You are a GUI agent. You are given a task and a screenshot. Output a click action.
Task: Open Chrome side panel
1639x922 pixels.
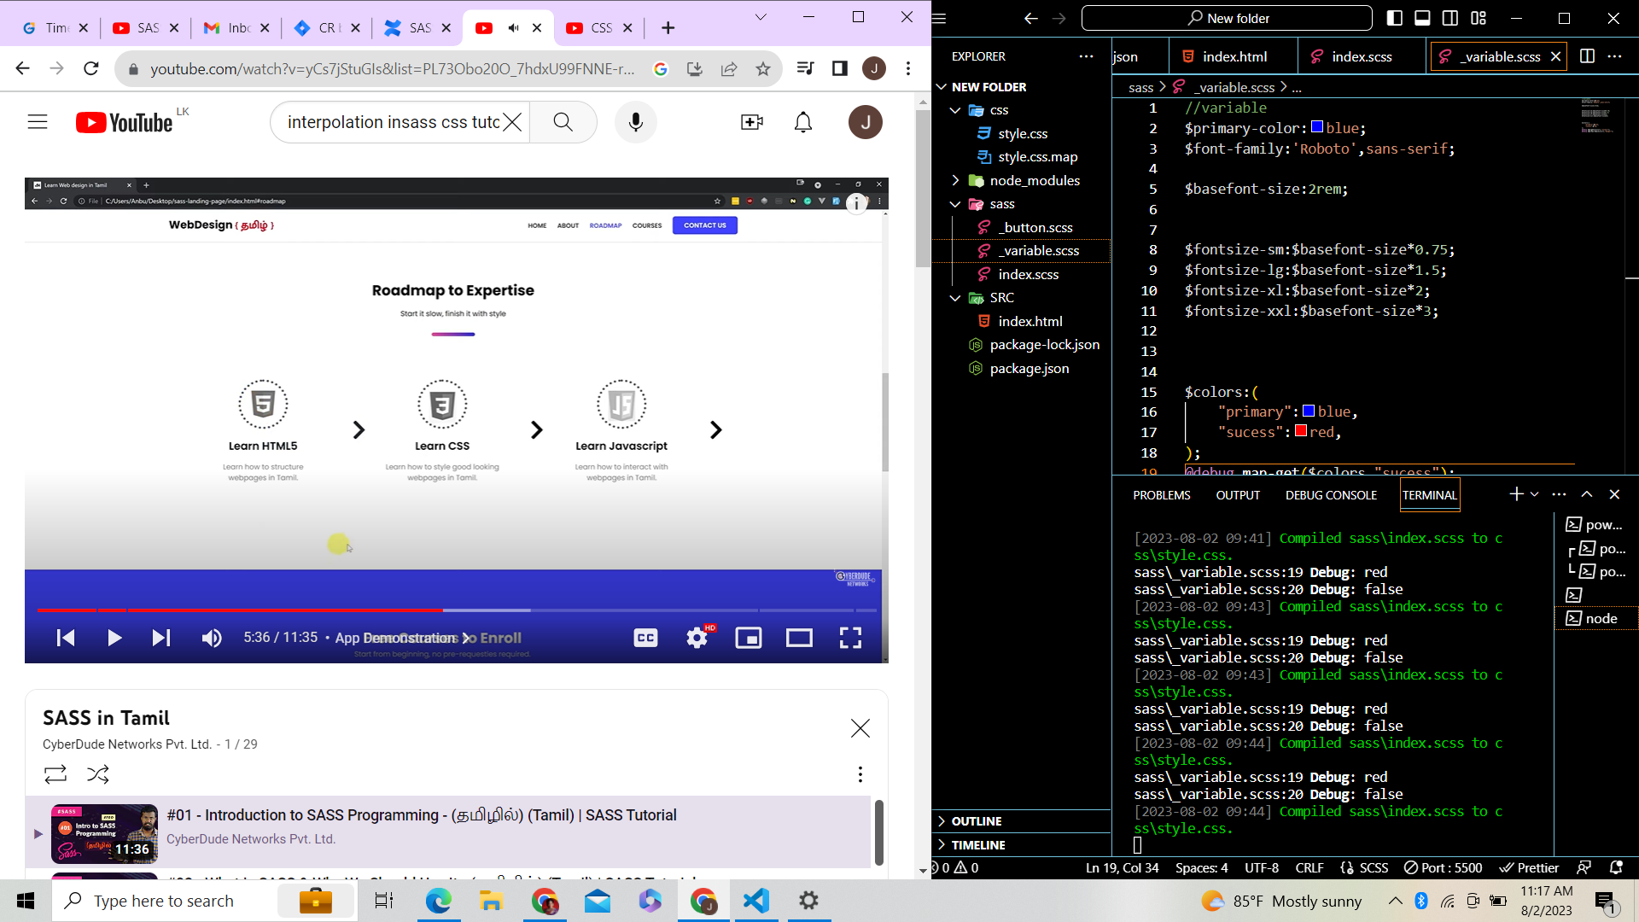point(840,68)
